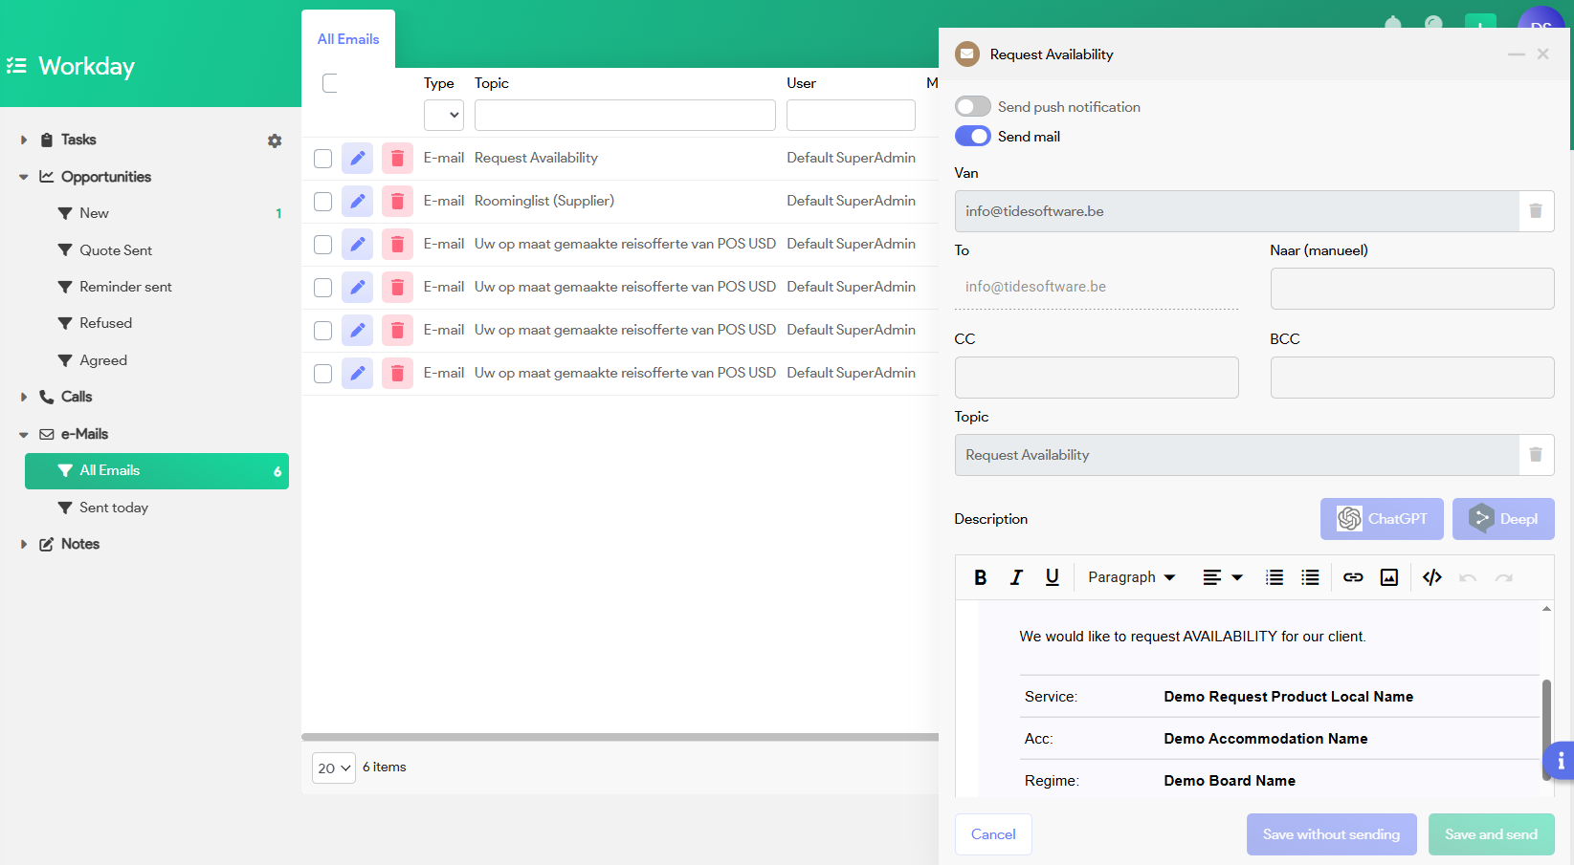
Task: Click the ChatGPT button
Action: (x=1382, y=519)
